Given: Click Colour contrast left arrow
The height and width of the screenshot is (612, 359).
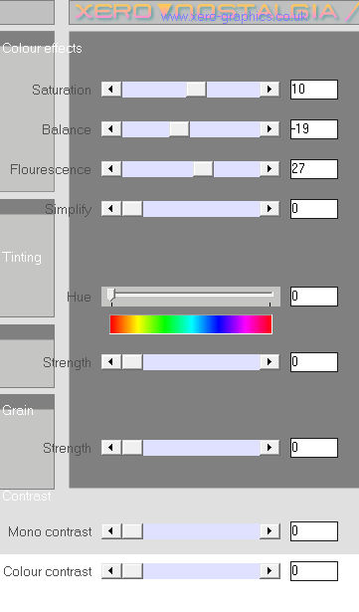Looking at the screenshot, I should [x=111, y=571].
